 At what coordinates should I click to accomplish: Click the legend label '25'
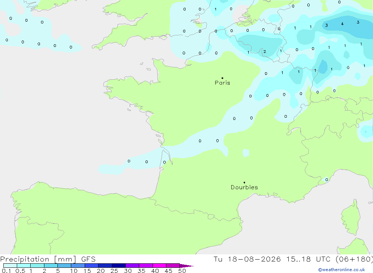click(x=114, y=271)
